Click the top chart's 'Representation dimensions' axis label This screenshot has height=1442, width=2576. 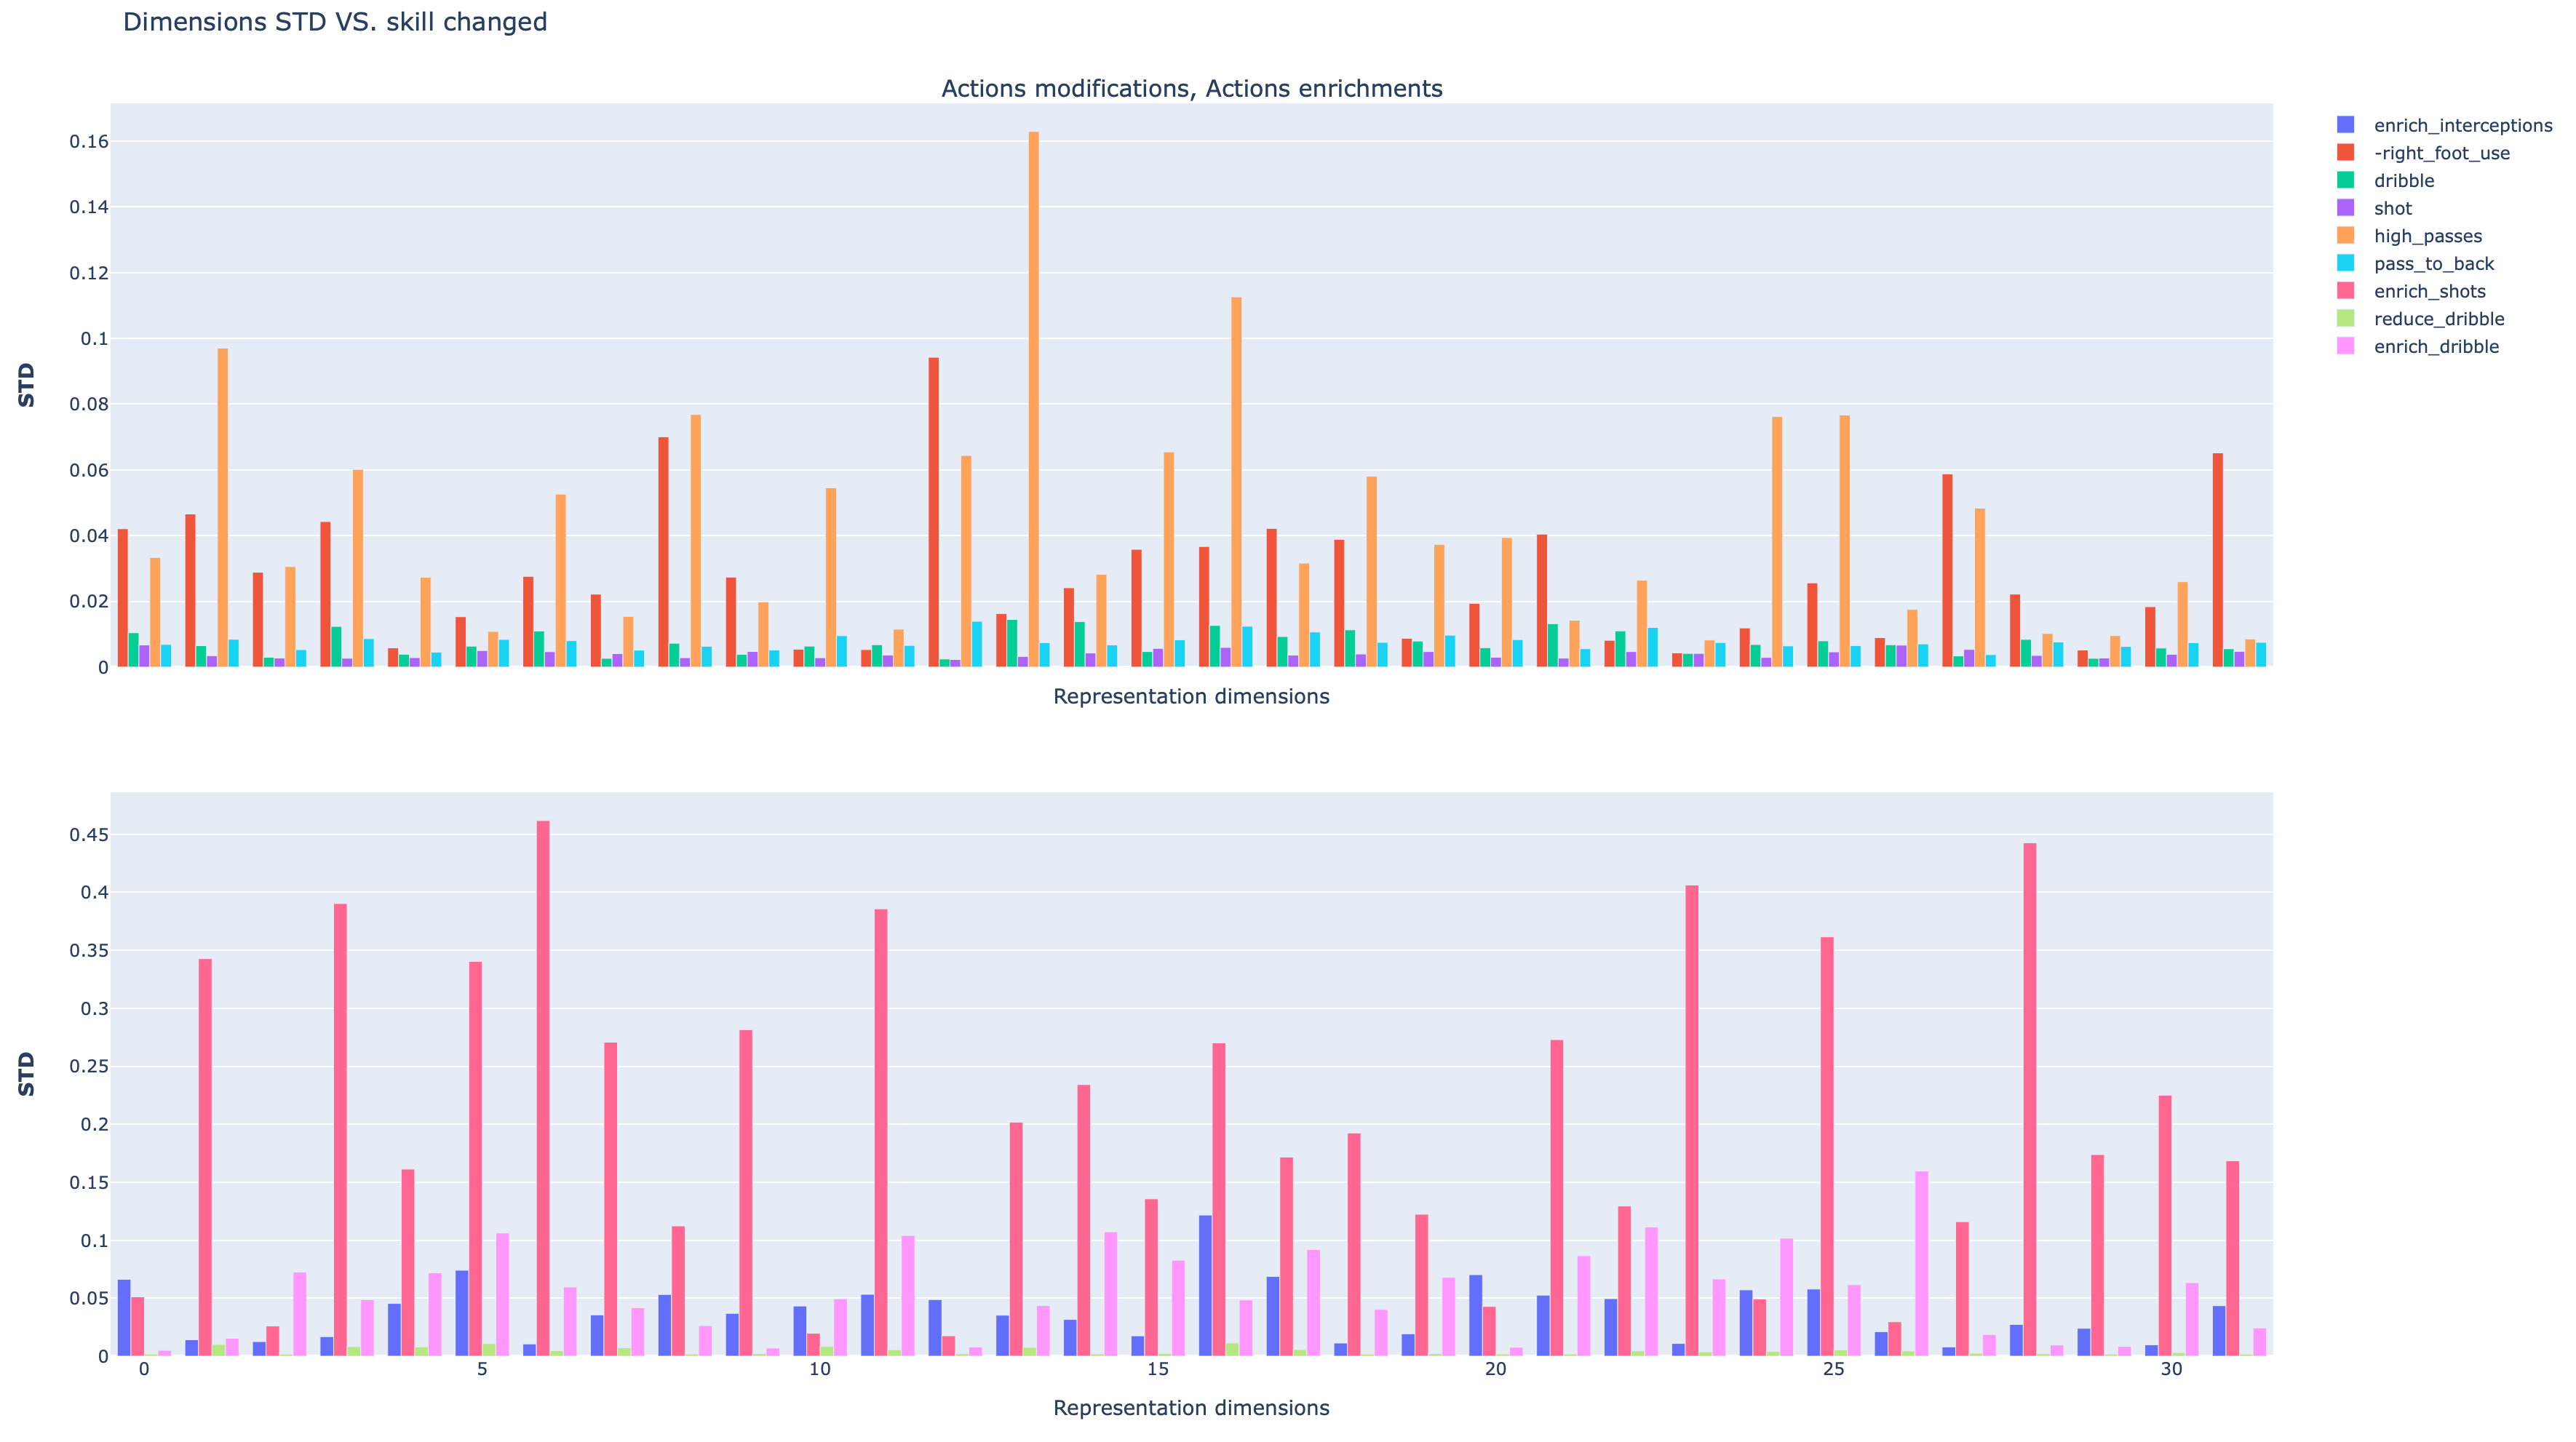click(1191, 697)
